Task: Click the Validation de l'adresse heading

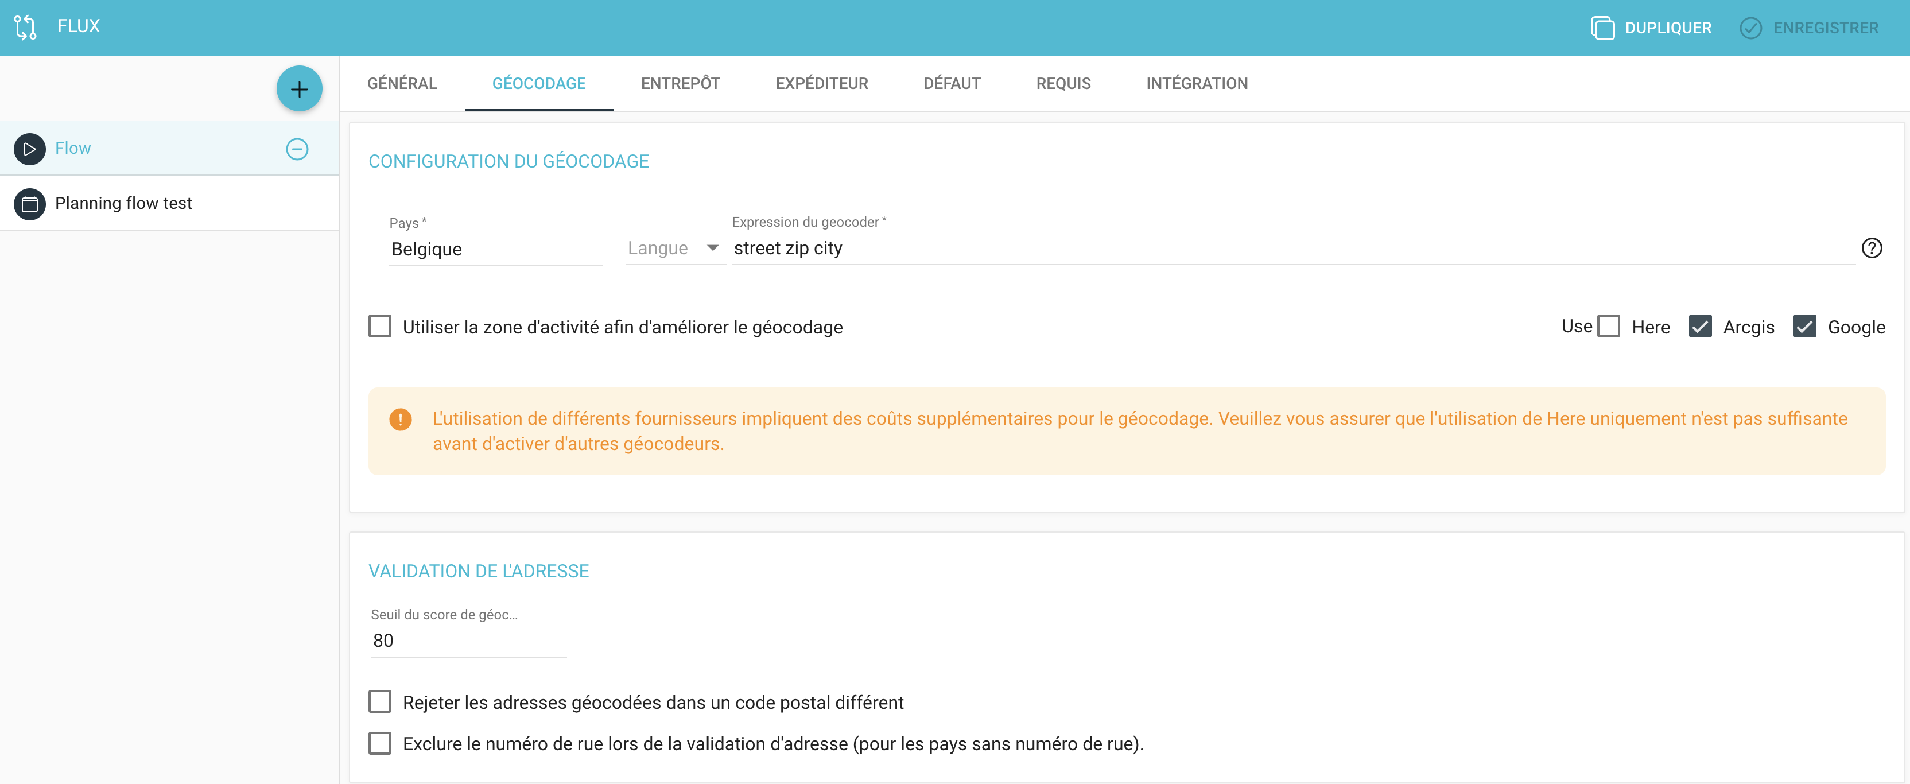Action: tap(478, 571)
